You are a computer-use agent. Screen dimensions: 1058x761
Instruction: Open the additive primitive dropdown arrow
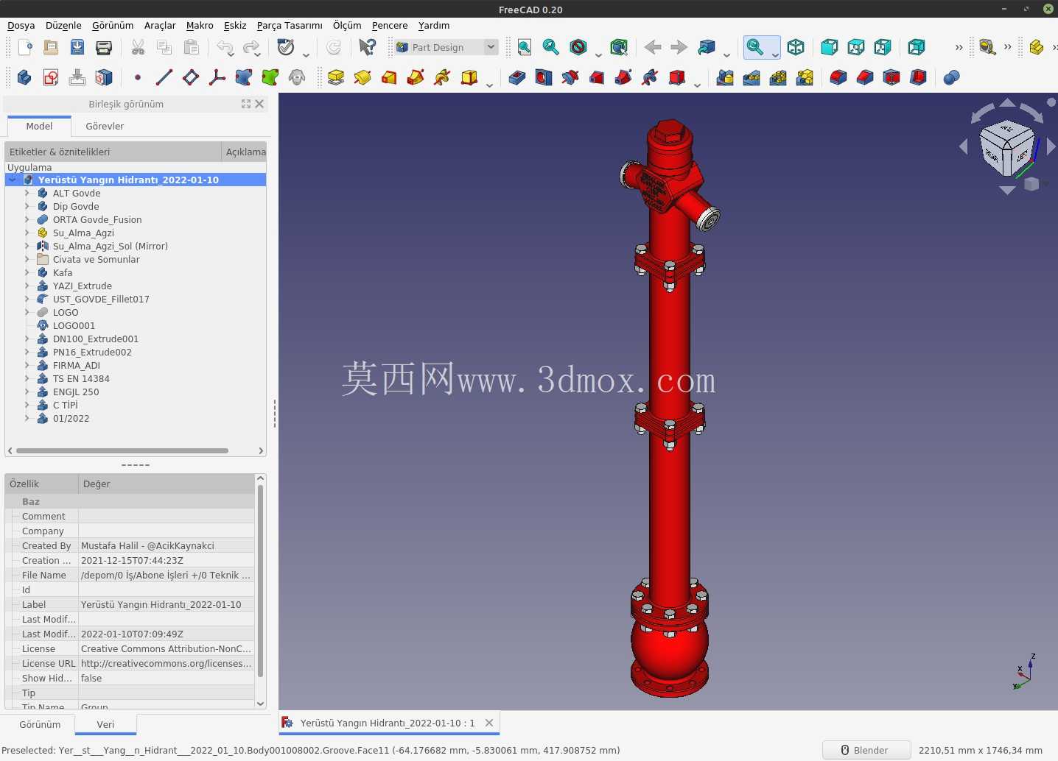(489, 85)
